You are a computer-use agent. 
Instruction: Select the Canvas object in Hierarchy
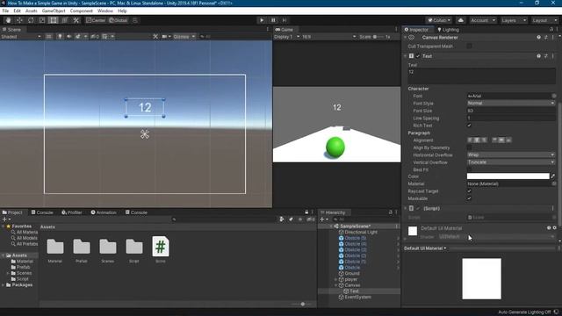(352, 285)
